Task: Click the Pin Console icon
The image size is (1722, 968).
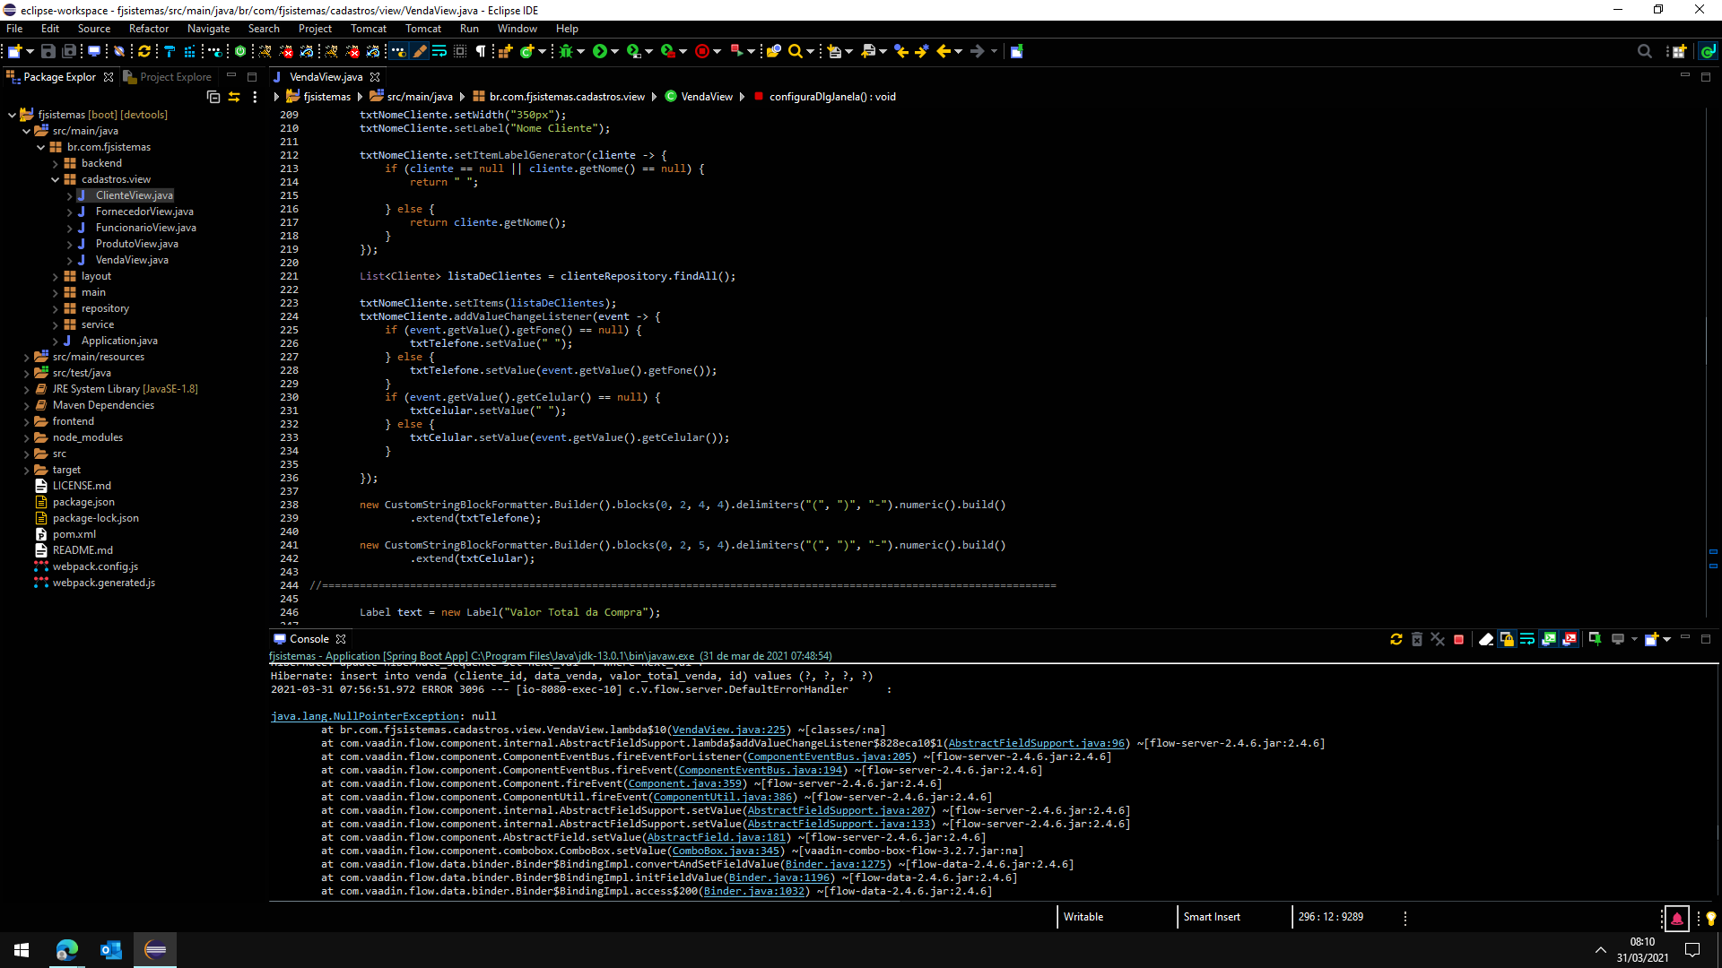Action: (x=1595, y=639)
